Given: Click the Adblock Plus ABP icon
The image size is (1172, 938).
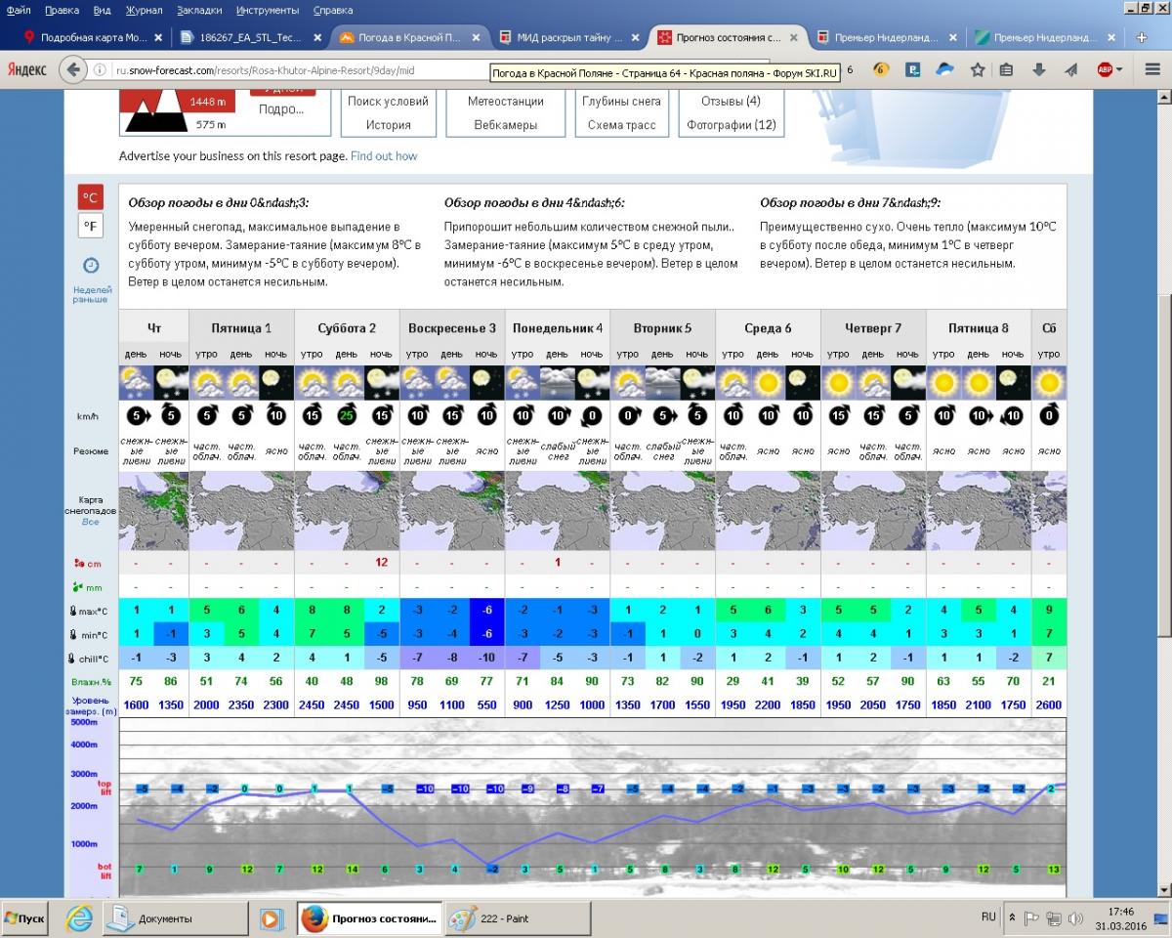Looking at the screenshot, I should (x=1105, y=69).
